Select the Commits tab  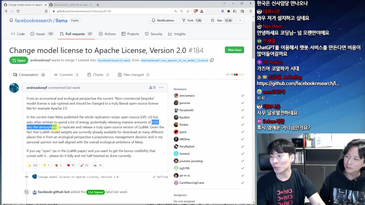click(67, 75)
